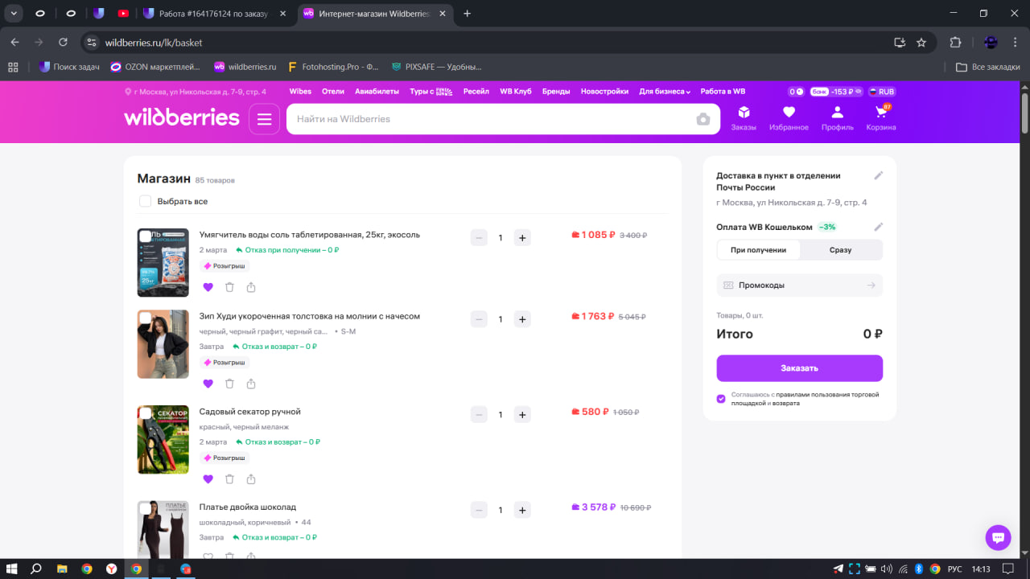
Task: Click the browser address bar URL
Action: point(154,43)
